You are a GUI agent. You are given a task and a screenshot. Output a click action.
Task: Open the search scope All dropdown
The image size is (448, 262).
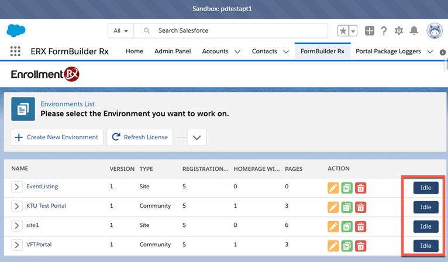pyautogui.click(x=121, y=31)
